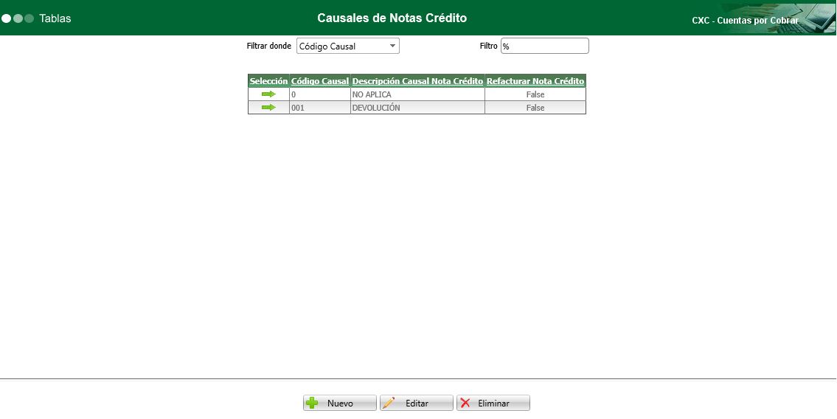Open the Filtrar donde dropdown

[347, 46]
